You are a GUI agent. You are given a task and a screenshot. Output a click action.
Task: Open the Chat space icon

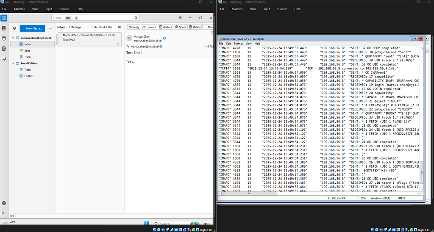click(4, 58)
